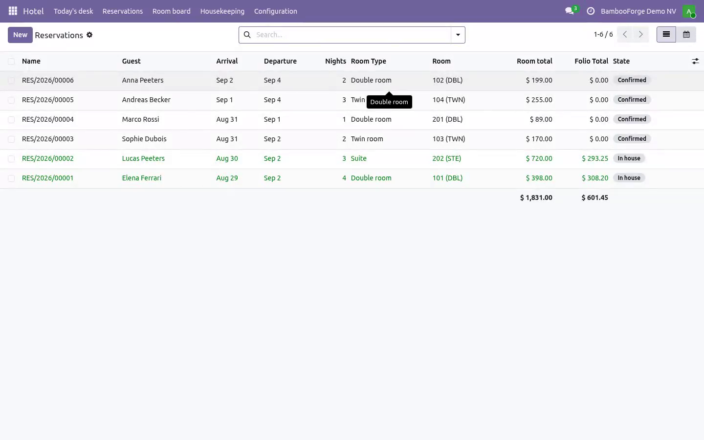Open the Configuration menu

coord(275,11)
